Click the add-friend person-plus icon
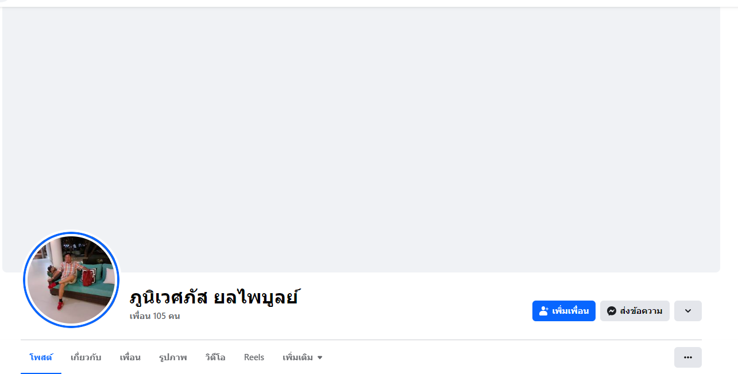Viewport: 738px width, 374px height. tap(543, 311)
